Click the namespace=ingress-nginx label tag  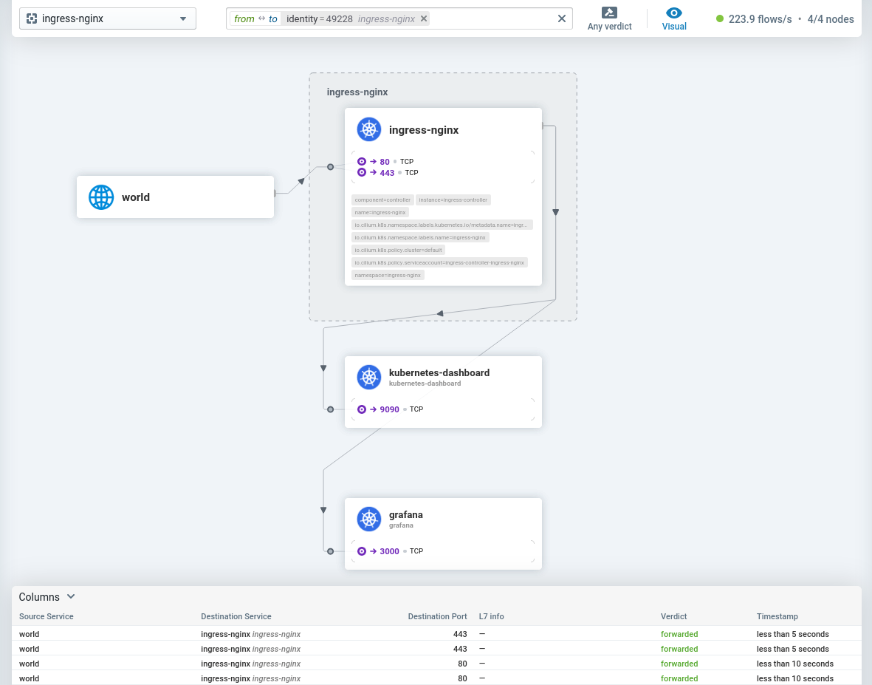(x=388, y=275)
